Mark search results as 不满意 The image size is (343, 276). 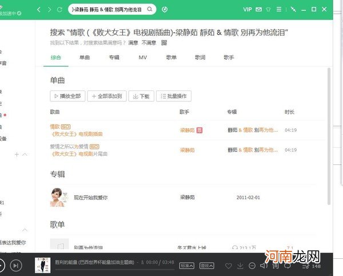[x=149, y=42]
